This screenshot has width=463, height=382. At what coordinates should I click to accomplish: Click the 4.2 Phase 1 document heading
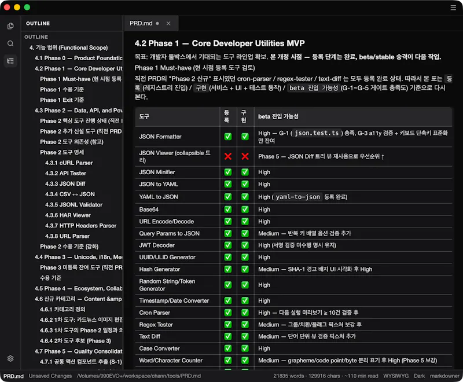point(220,43)
